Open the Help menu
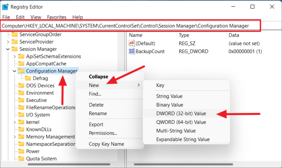This screenshot has height=168, width=282. coord(78,17)
